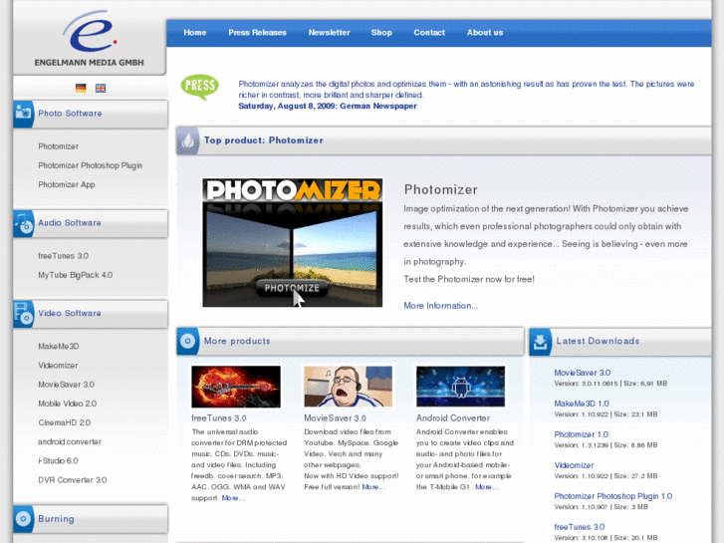Image resolution: width=724 pixels, height=543 pixels.
Task: Click the camera icon beside Photo Software
Action: 24,114
